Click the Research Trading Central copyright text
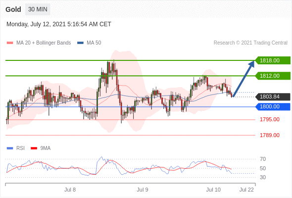This screenshot has width=292, height=198. [x=250, y=43]
